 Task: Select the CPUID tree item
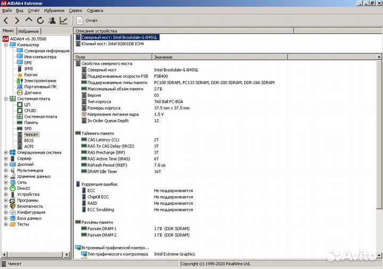[30, 111]
